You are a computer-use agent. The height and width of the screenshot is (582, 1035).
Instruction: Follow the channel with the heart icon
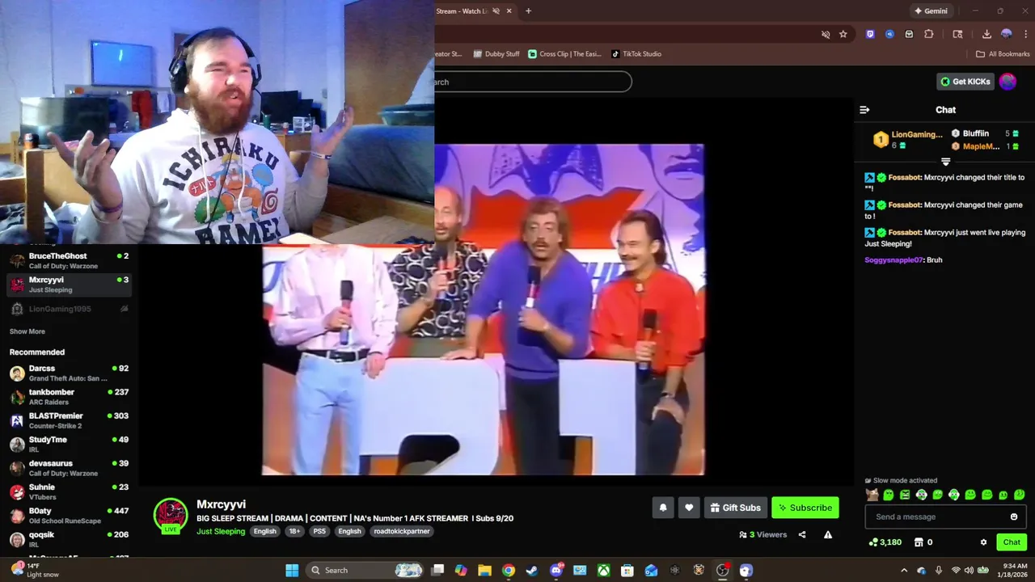(689, 508)
